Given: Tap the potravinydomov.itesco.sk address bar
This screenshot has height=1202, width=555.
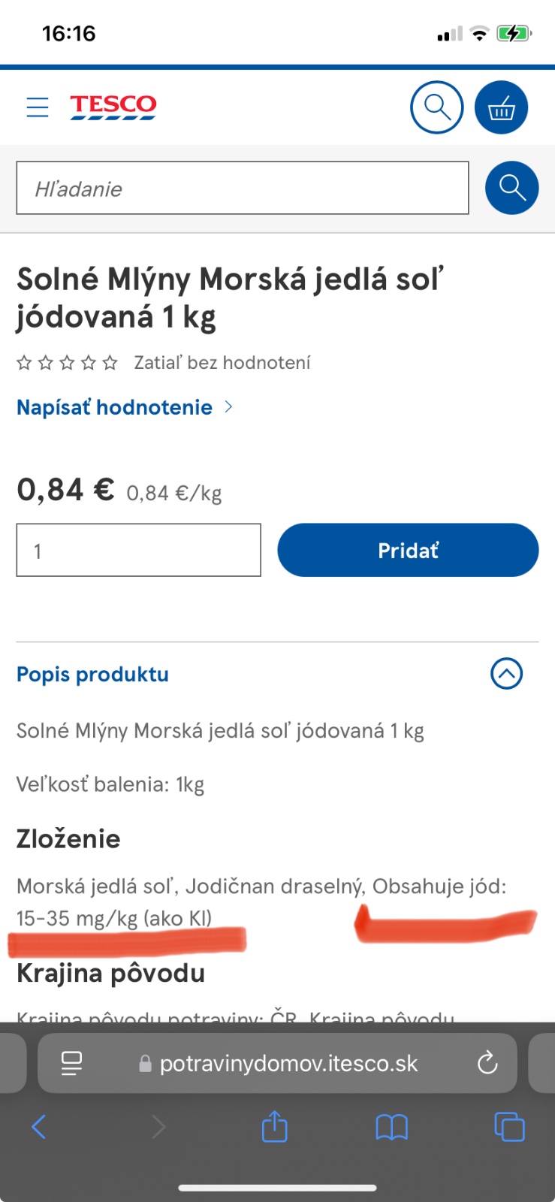Looking at the screenshot, I should coord(288,1063).
